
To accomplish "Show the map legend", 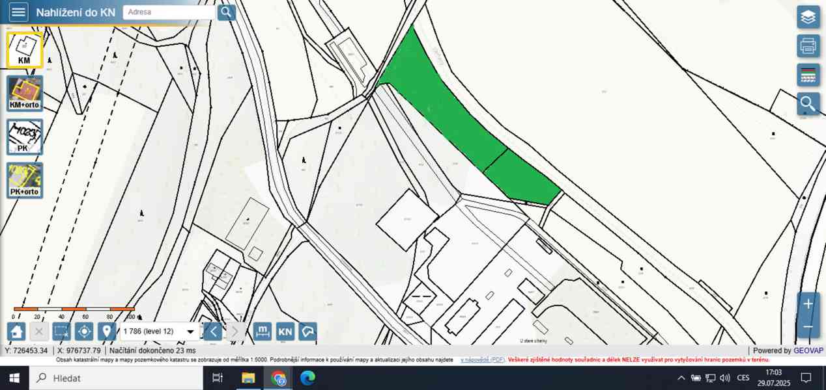I will tap(808, 75).
